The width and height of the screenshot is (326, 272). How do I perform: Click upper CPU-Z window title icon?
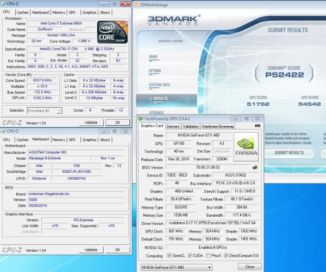coord(3,4)
